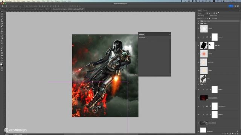Select the Rectangular Marquee tool

point(2,14)
